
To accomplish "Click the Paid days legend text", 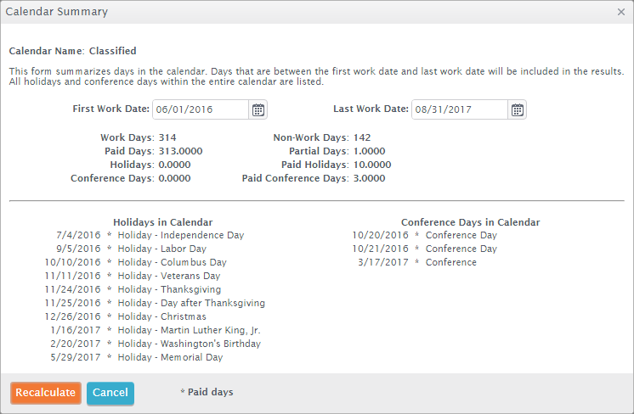I will pos(207,392).
